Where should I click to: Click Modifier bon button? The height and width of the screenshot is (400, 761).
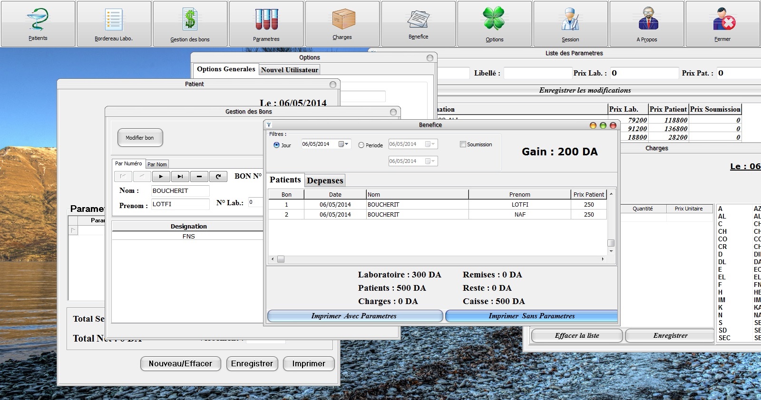pos(140,138)
